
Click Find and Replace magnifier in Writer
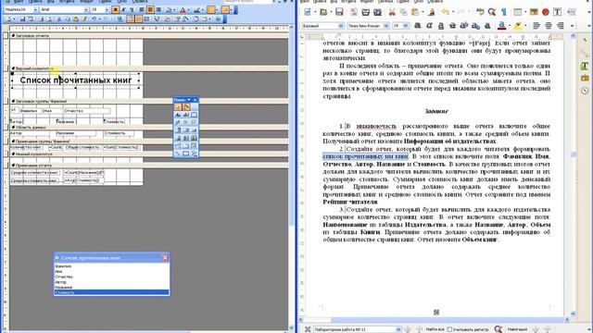pos(492,12)
